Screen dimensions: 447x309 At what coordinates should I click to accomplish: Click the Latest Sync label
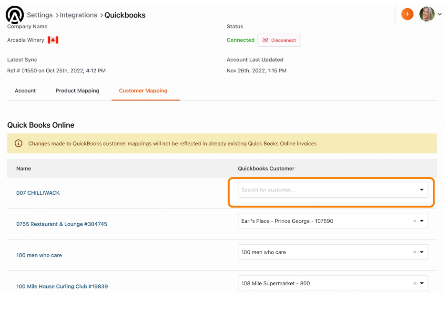[x=22, y=60]
